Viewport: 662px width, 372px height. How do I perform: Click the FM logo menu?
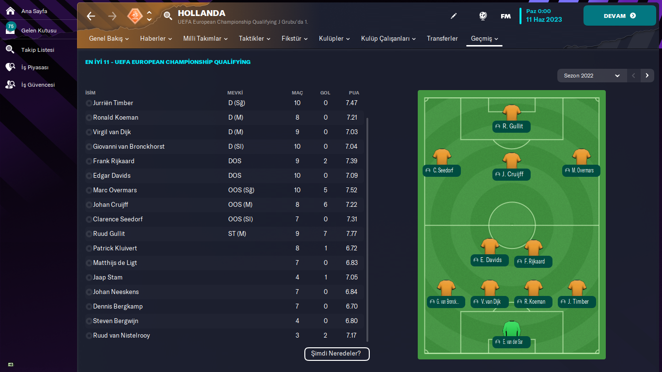[x=505, y=16]
